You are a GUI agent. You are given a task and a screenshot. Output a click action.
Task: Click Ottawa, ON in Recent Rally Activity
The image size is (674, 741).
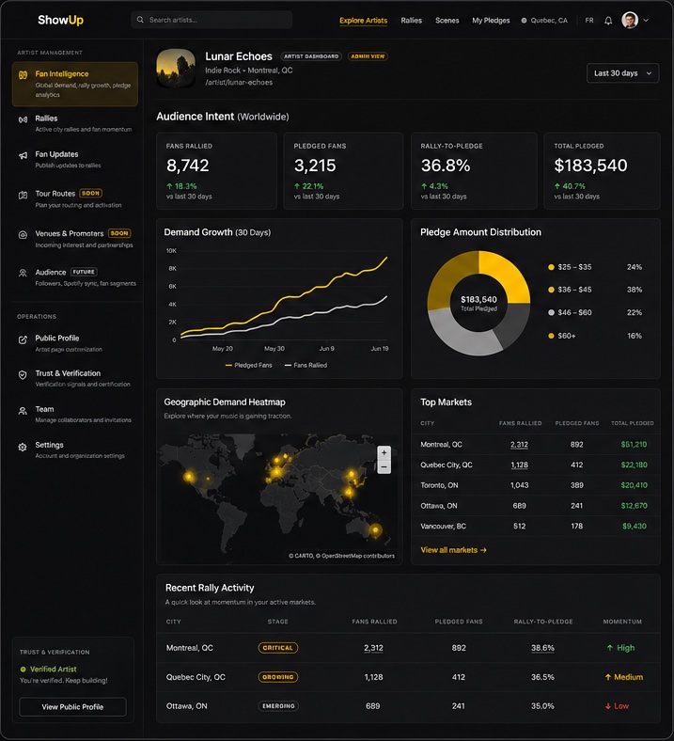186,706
